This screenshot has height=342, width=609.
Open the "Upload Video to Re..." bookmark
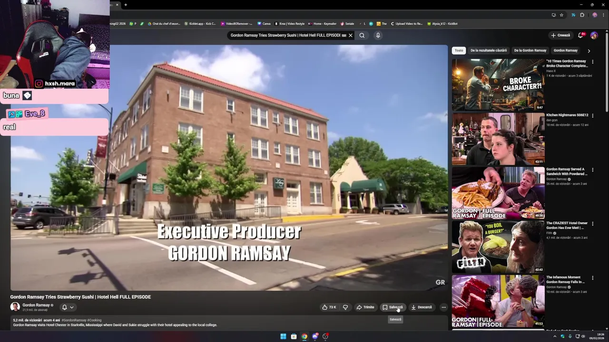406,23
